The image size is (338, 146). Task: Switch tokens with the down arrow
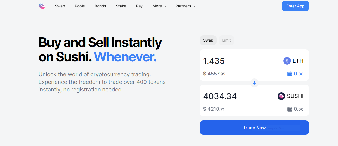click(x=254, y=83)
